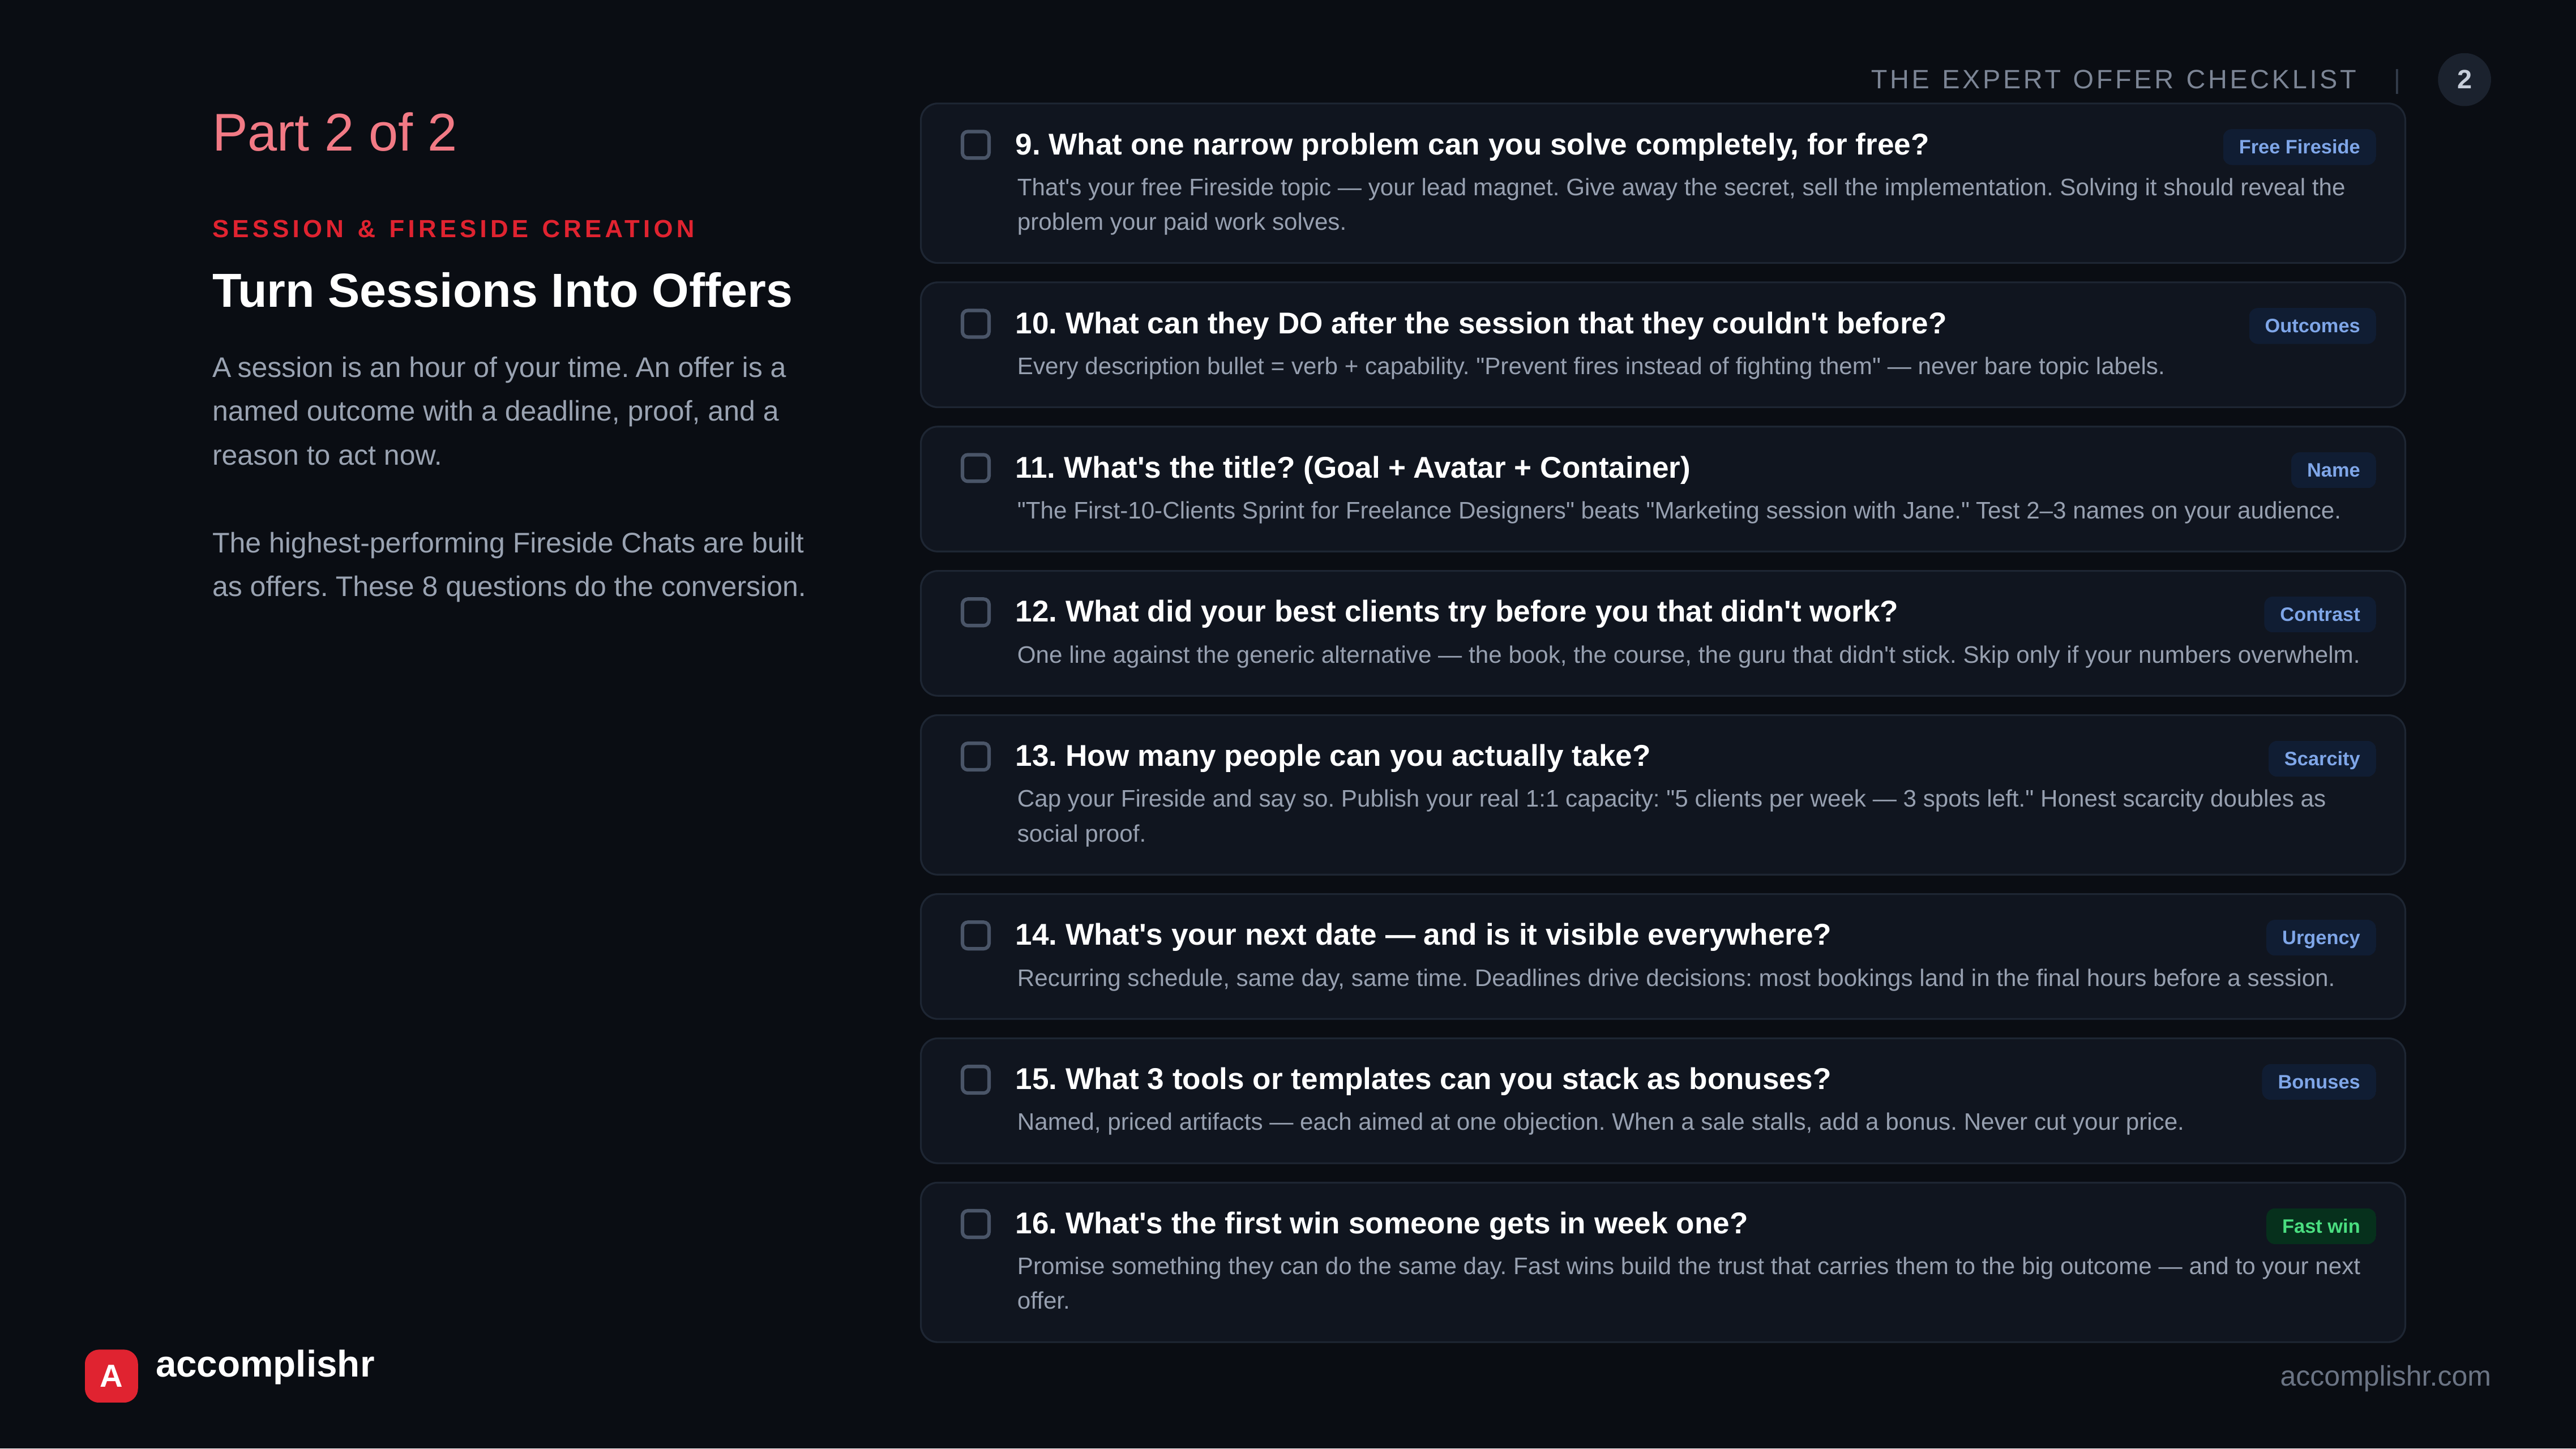Click the Name tag label

(2333, 470)
